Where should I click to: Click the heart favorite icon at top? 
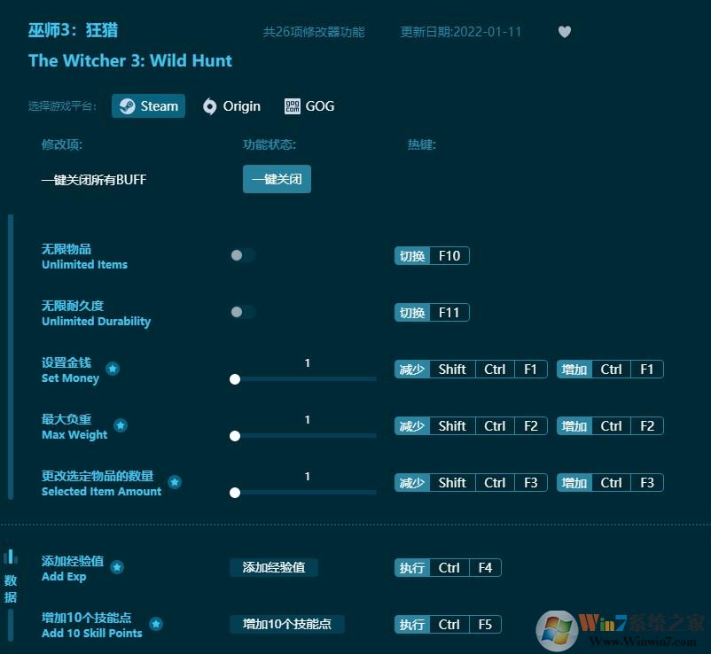(565, 31)
